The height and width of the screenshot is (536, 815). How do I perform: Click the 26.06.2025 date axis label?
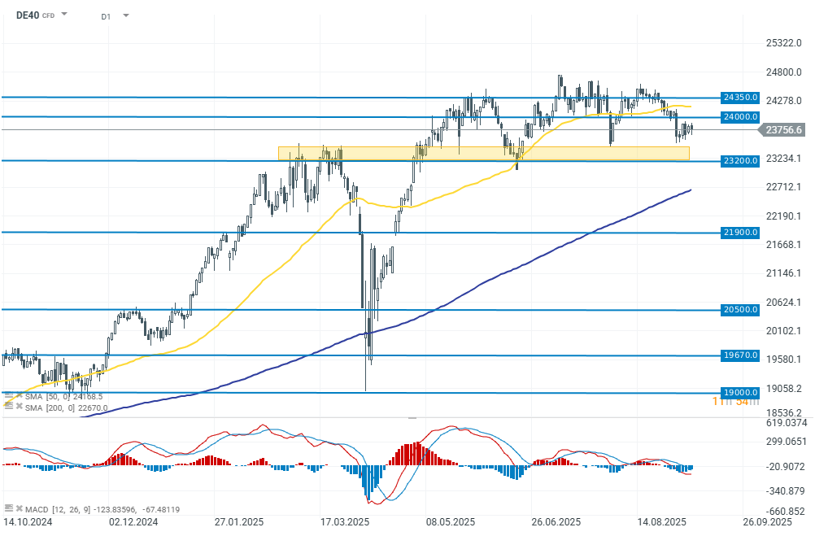556,521
